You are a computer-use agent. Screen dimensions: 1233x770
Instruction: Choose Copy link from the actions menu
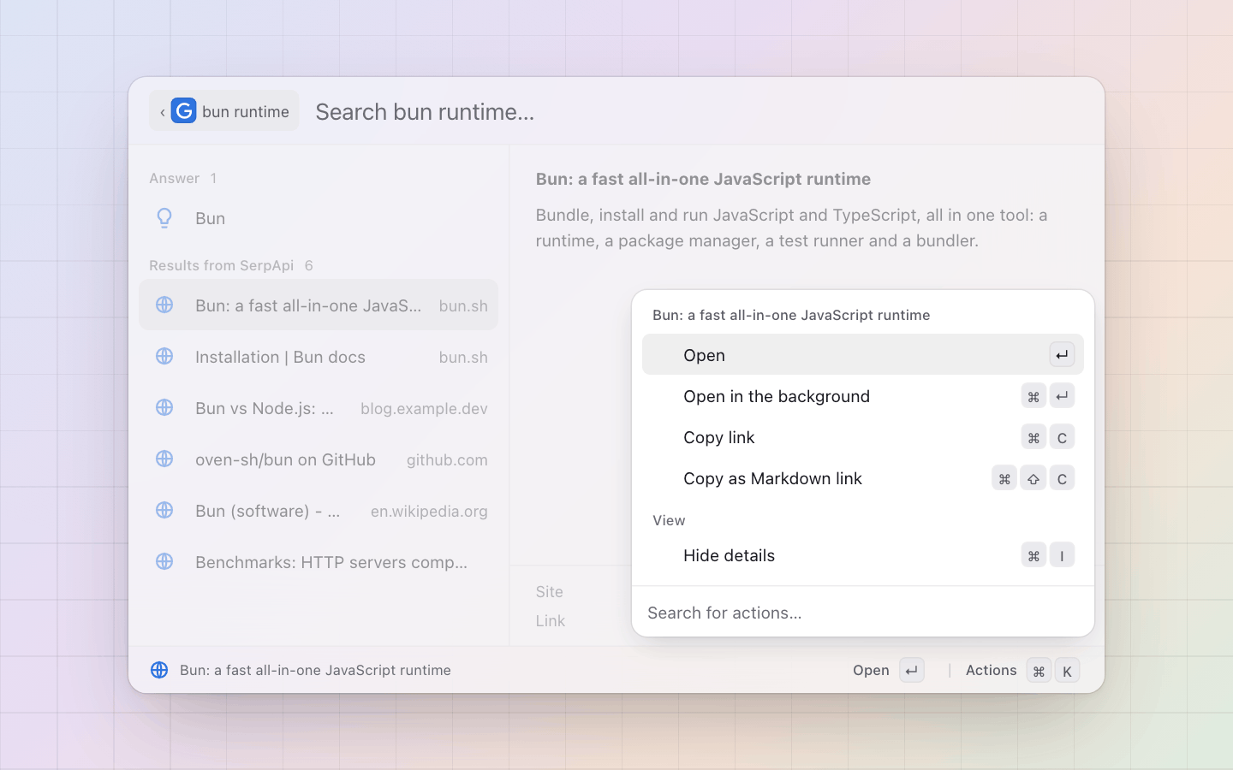pyautogui.click(x=863, y=437)
